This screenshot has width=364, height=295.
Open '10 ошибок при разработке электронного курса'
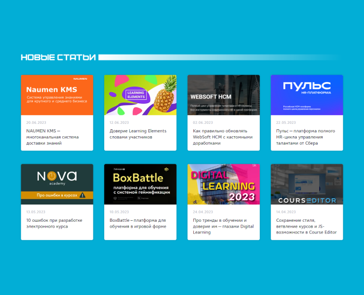click(x=54, y=223)
